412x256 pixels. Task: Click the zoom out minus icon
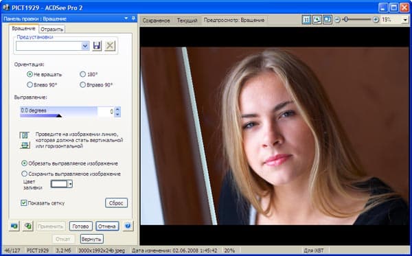[337, 20]
